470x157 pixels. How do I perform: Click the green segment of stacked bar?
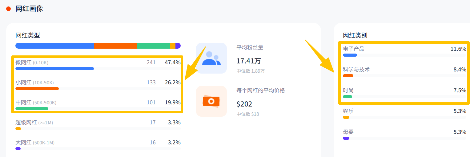[153, 46]
